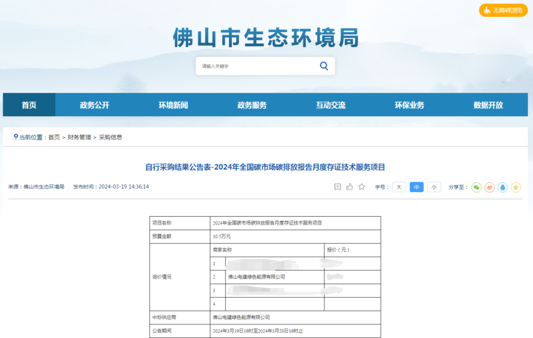Switch to the 数据开放 section
The height and width of the screenshot is (338, 533).
point(488,105)
